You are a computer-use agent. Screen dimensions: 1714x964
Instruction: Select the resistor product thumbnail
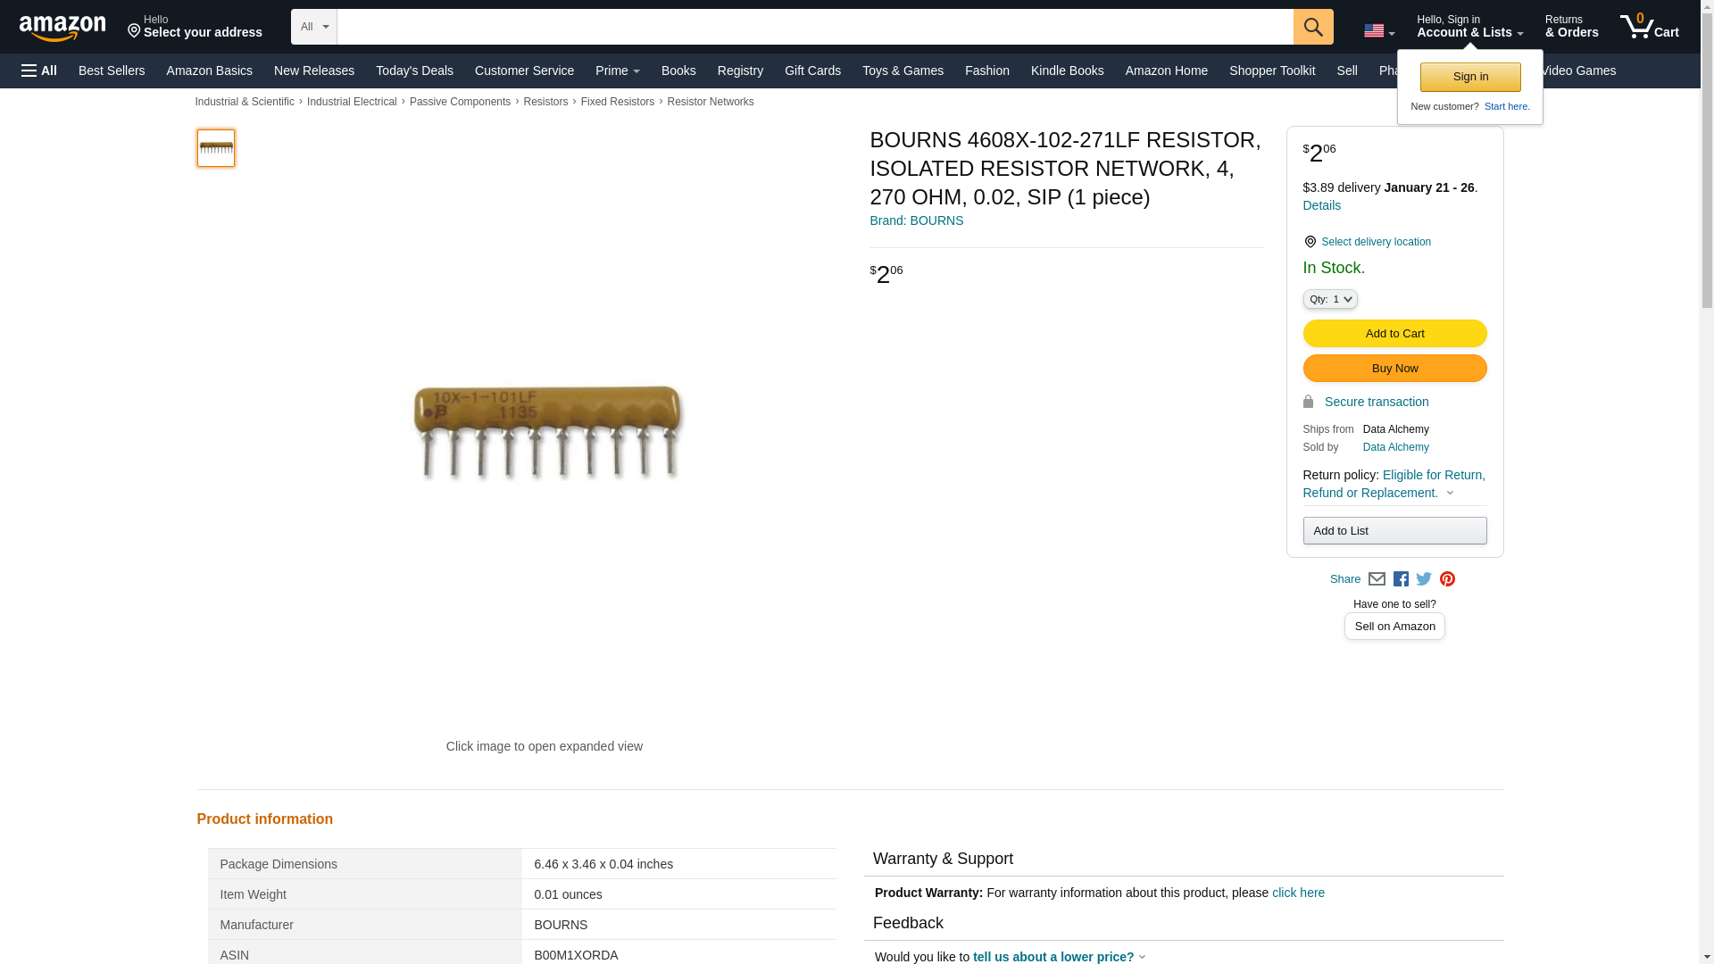[x=216, y=148]
